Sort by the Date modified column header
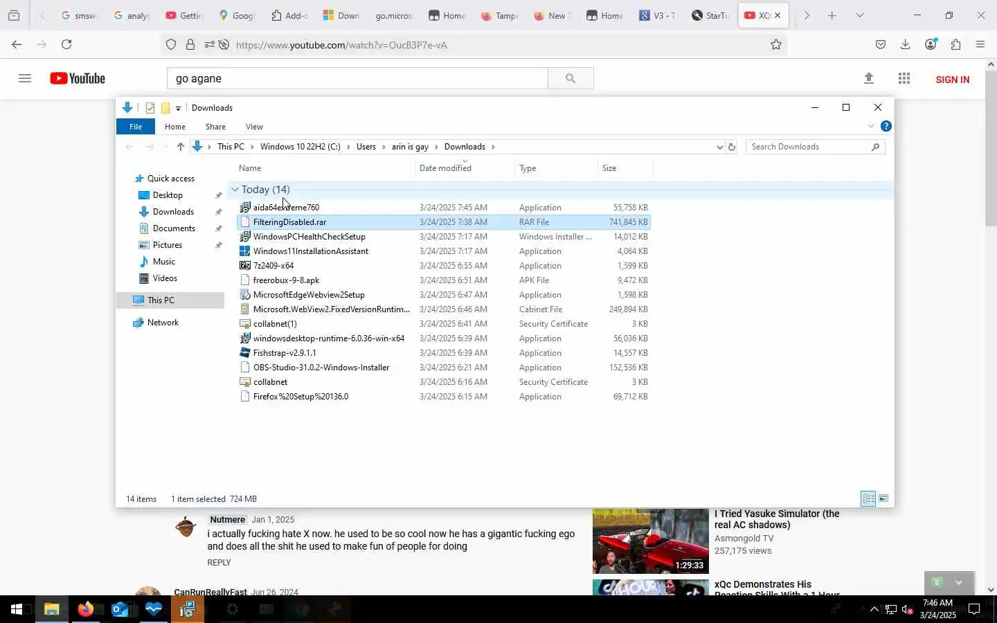The image size is (997, 623). (x=465, y=168)
